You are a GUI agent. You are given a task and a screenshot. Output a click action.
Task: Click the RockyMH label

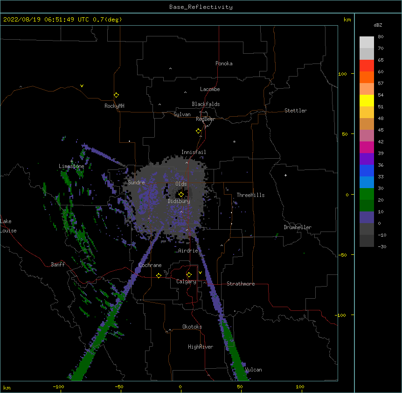[x=114, y=106]
